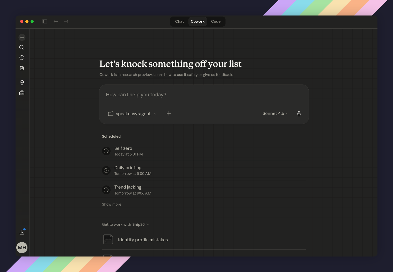Click the plus attachment icon in prompt box

tap(169, 113)
